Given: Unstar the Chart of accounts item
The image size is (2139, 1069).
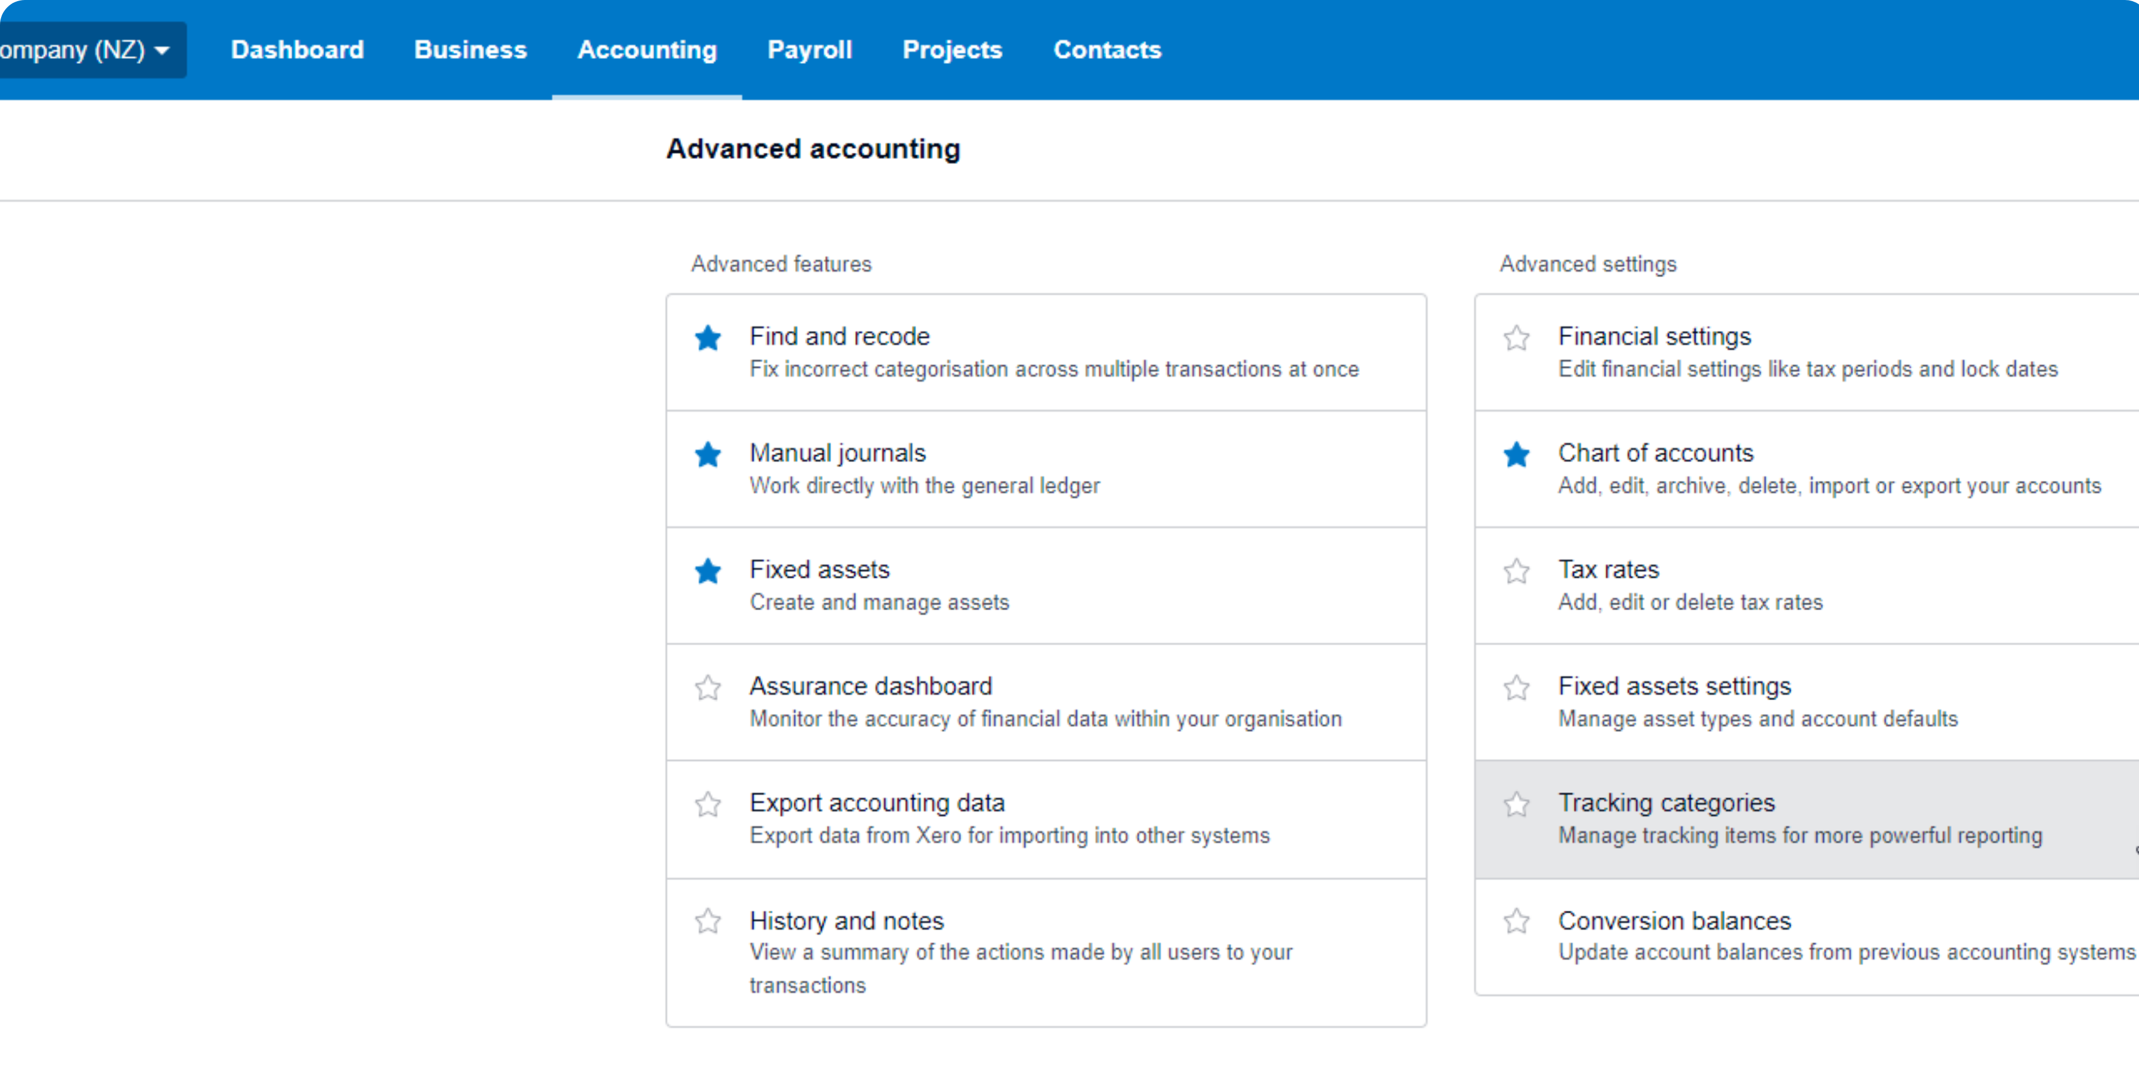Looking at the screenshot, I should pos(1516,454).
